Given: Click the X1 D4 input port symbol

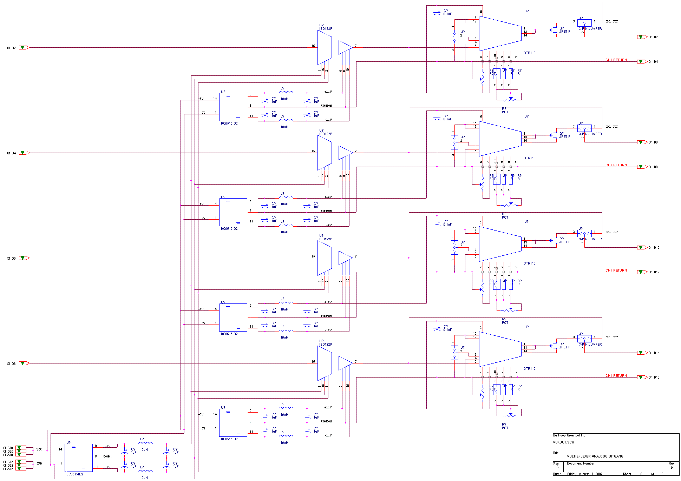Looking at the screenshot, I should pos(24,153).
